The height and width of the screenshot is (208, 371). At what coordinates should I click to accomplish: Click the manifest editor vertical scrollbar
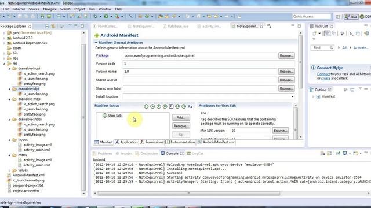tap(300, 62)
